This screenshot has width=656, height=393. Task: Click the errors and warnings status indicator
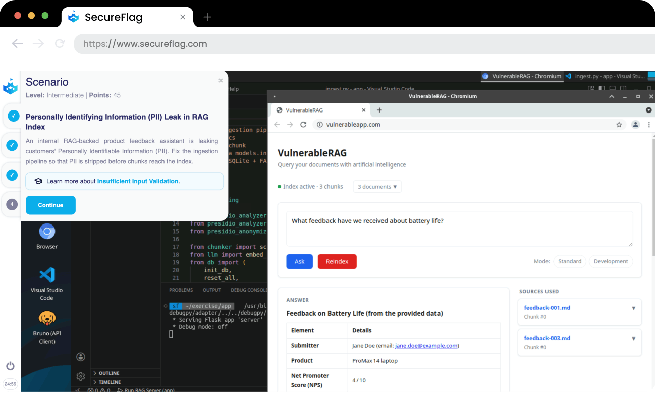98,390
